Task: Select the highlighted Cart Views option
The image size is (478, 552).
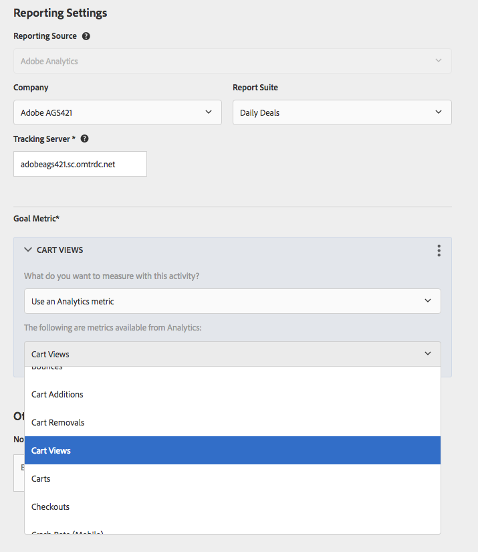Action: [233, 450]
